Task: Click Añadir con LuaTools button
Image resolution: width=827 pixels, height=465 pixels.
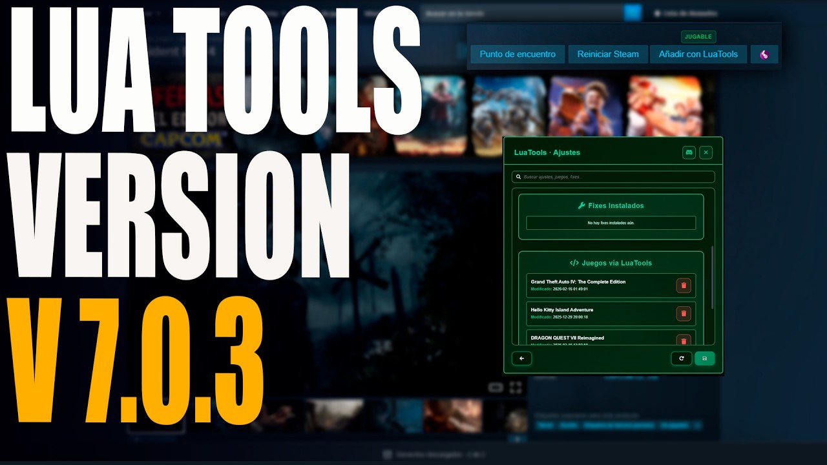Action: [698, 54]
